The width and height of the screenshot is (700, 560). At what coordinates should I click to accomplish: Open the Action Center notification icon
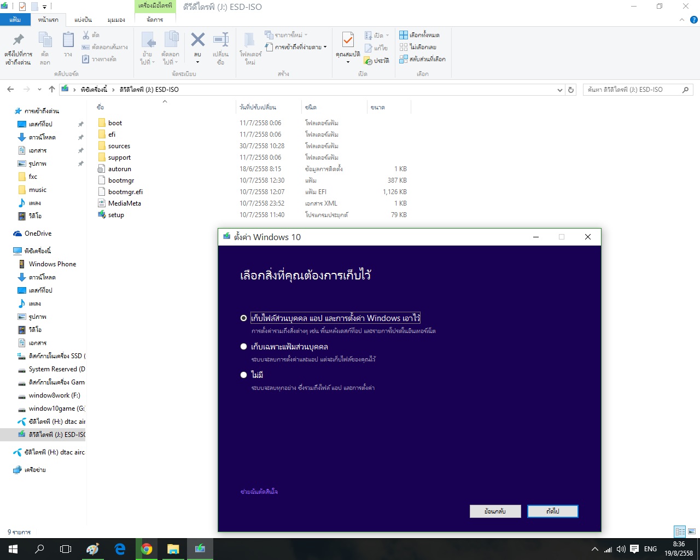click(634, 549)
